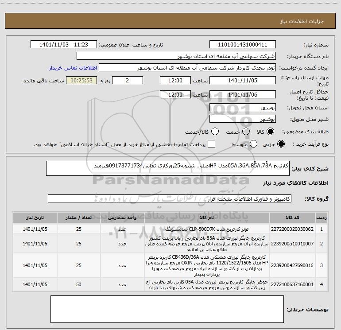Toggle the اسناد خزانه اسلامی payment checkbox
This screenshot has width=341, height=330.
click(x=211, y=144)
